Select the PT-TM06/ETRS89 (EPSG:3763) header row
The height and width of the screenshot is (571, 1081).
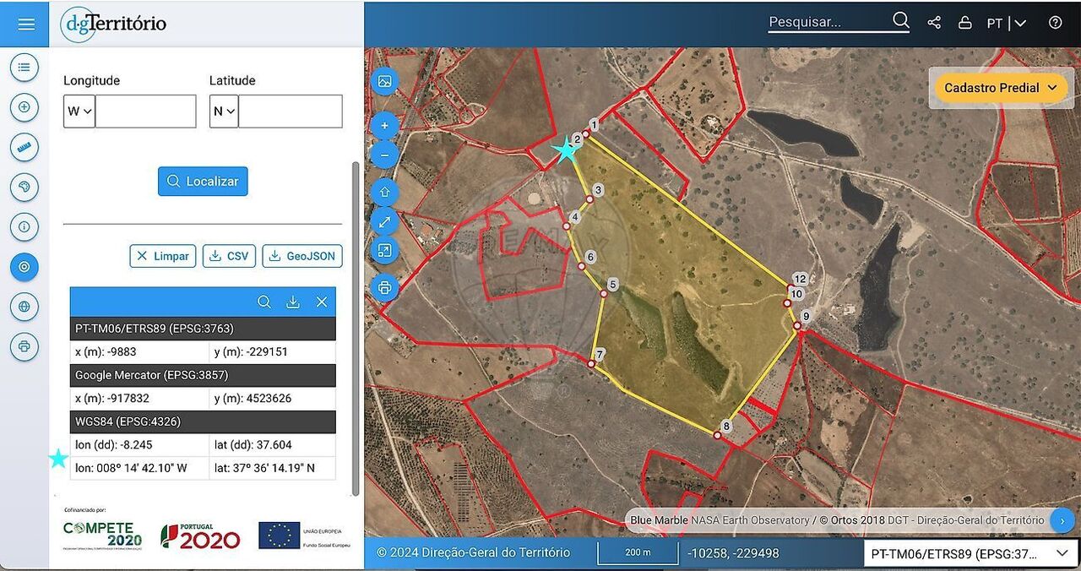tap(203, 328)
